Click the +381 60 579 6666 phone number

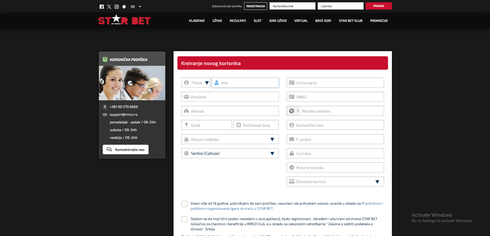point(124,107)
